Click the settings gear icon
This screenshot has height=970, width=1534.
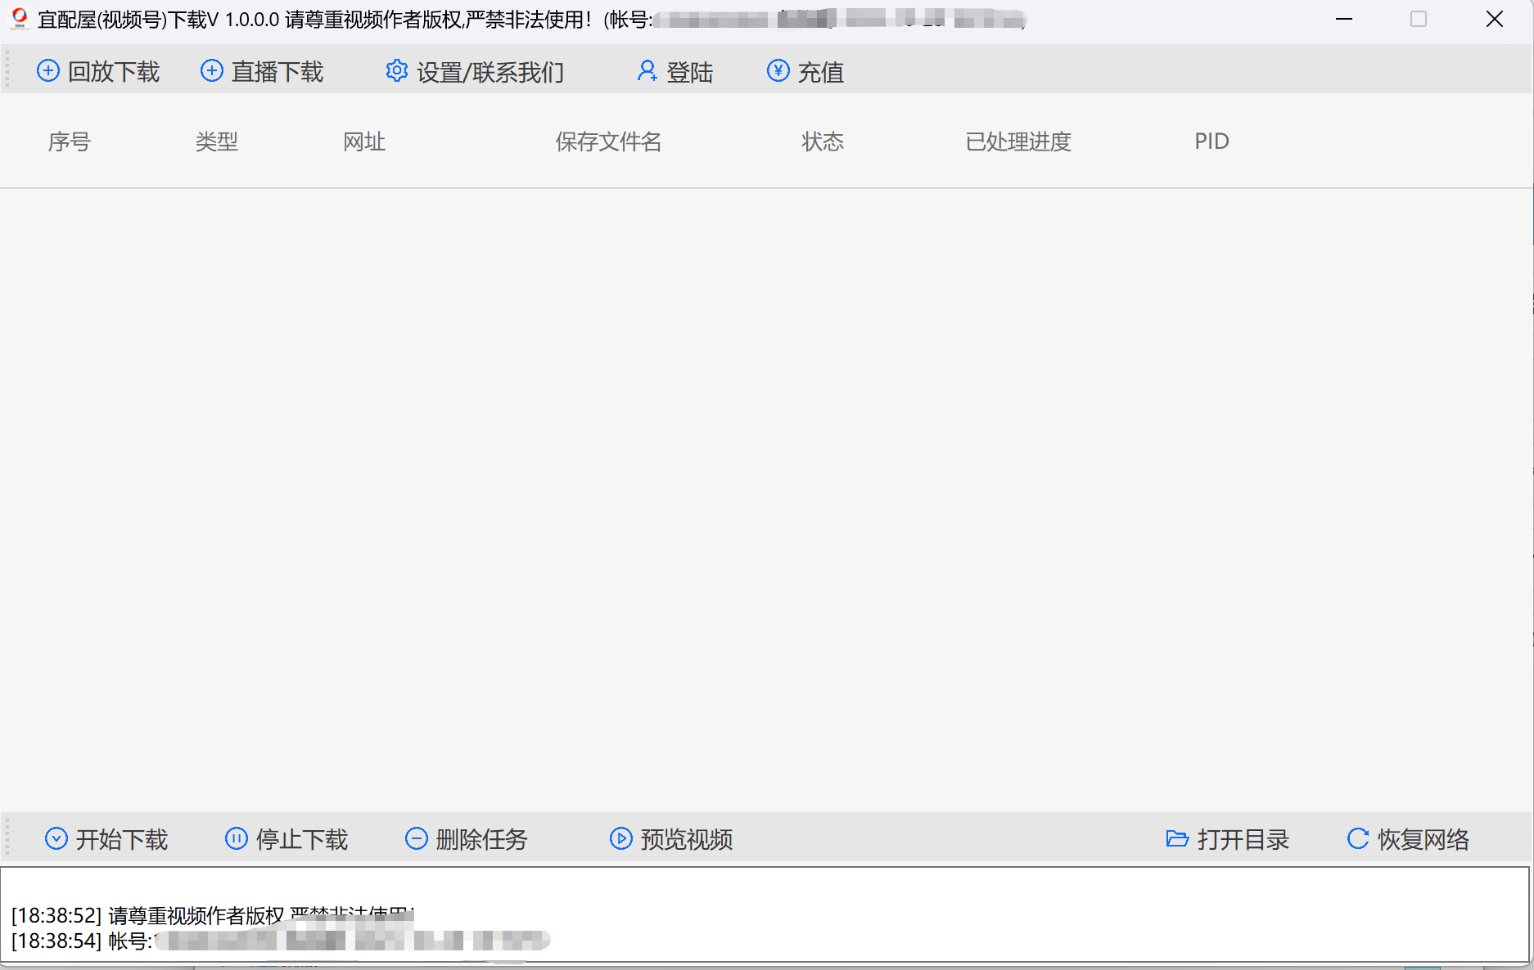pyautogui.click(x=397, y=71)
